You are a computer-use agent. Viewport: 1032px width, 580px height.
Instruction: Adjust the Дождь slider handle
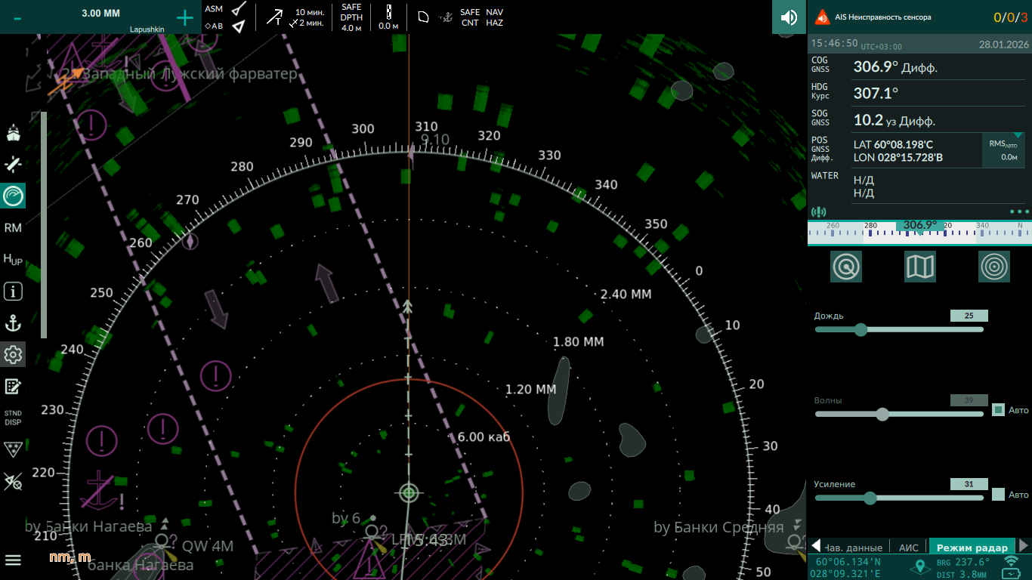point(861,329)
